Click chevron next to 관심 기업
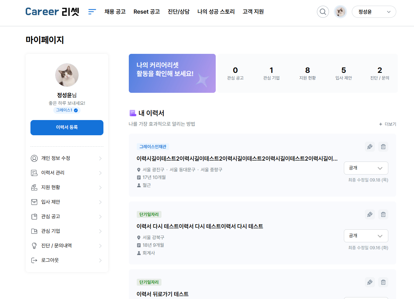 (100, 231)
